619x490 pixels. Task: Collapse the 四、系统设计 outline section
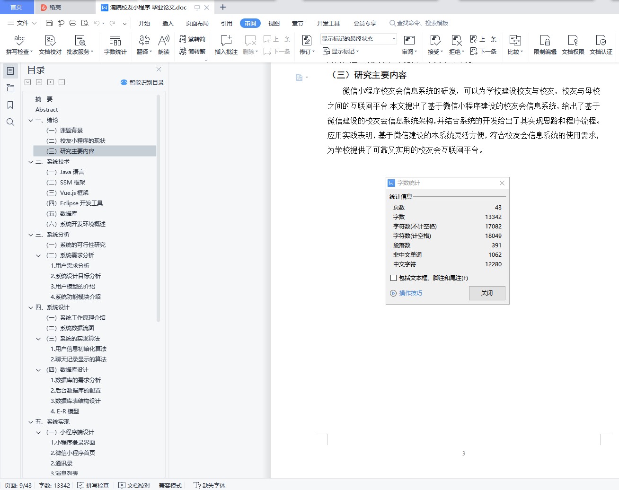[x=29, y=307]
